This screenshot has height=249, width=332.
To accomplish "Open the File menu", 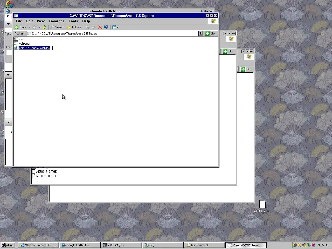I will (x=19, y=21).
